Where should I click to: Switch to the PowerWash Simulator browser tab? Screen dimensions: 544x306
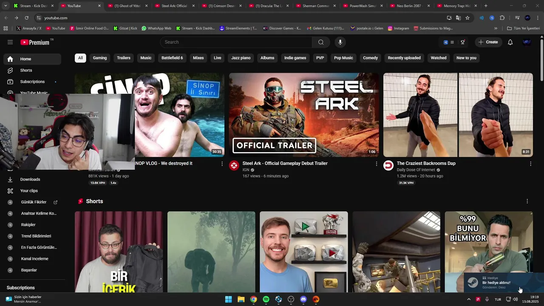pos(363,6)
